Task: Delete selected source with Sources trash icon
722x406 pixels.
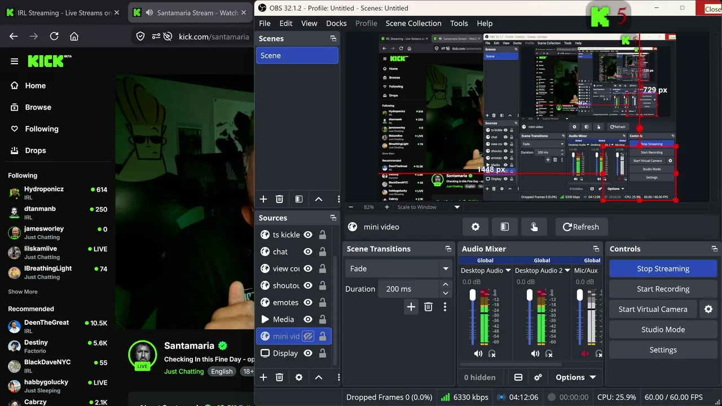Action: point(279,377)
